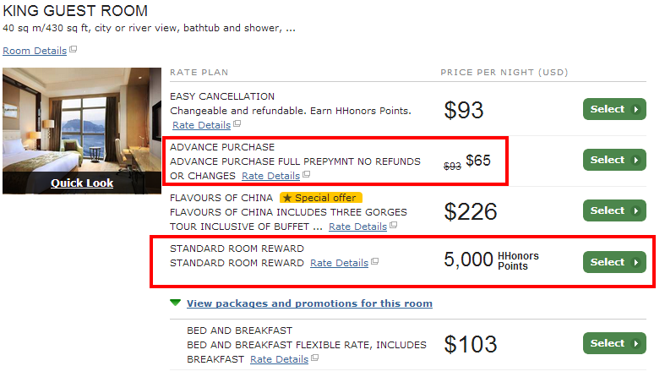This screenshot has height=377, width=665.
Task: Click the Special offer star badge
Action: point(320,198)
